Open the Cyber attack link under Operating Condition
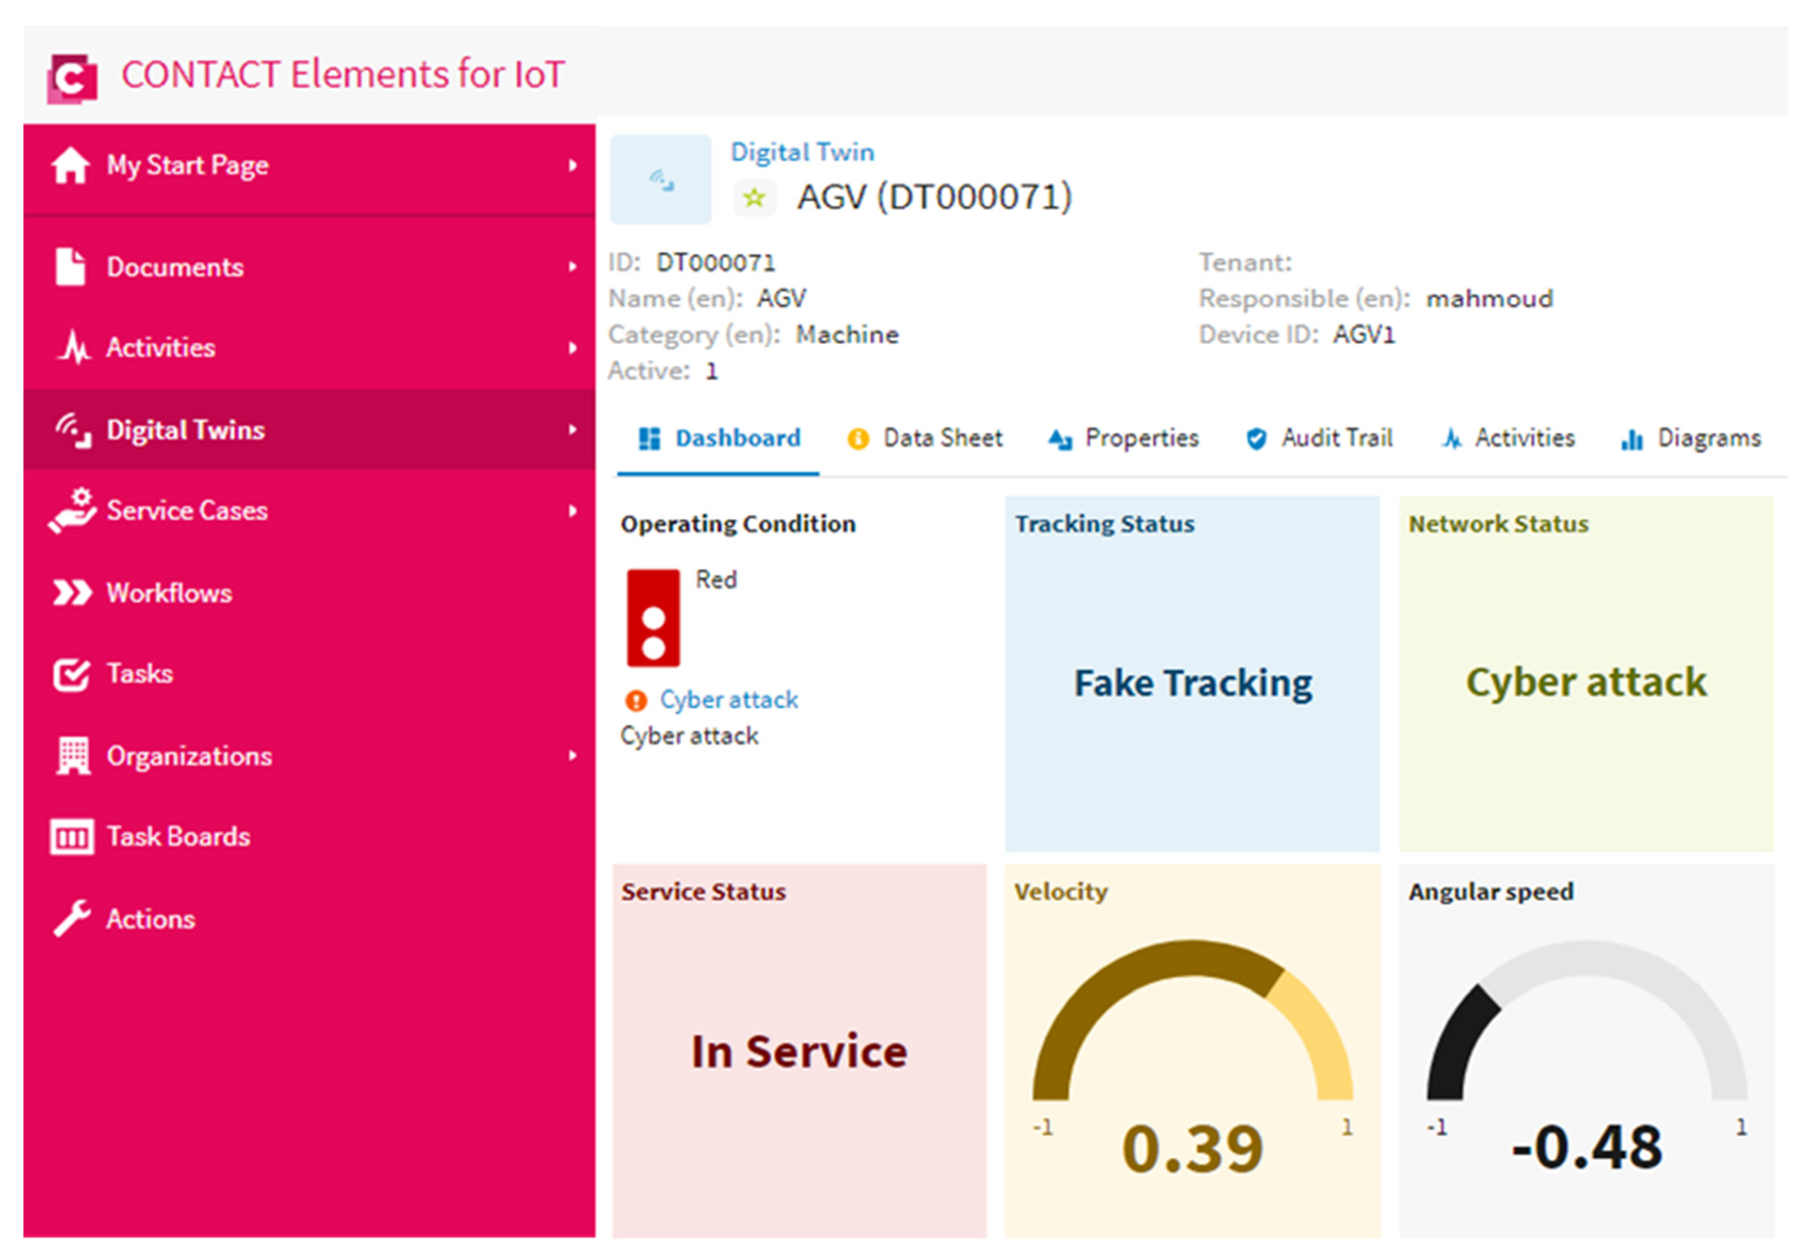The image size is (1816, 1255). tap(728, 700)
